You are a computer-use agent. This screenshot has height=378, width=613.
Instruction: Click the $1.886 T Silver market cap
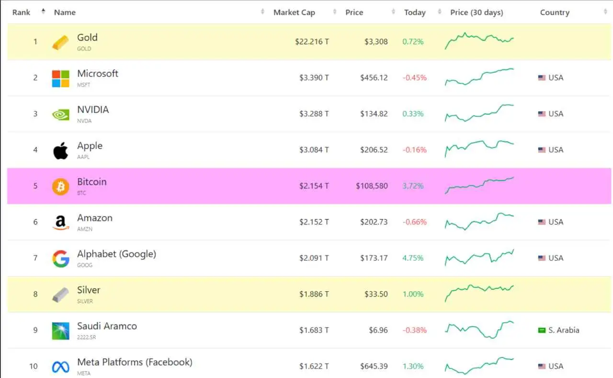pos(314,294)
